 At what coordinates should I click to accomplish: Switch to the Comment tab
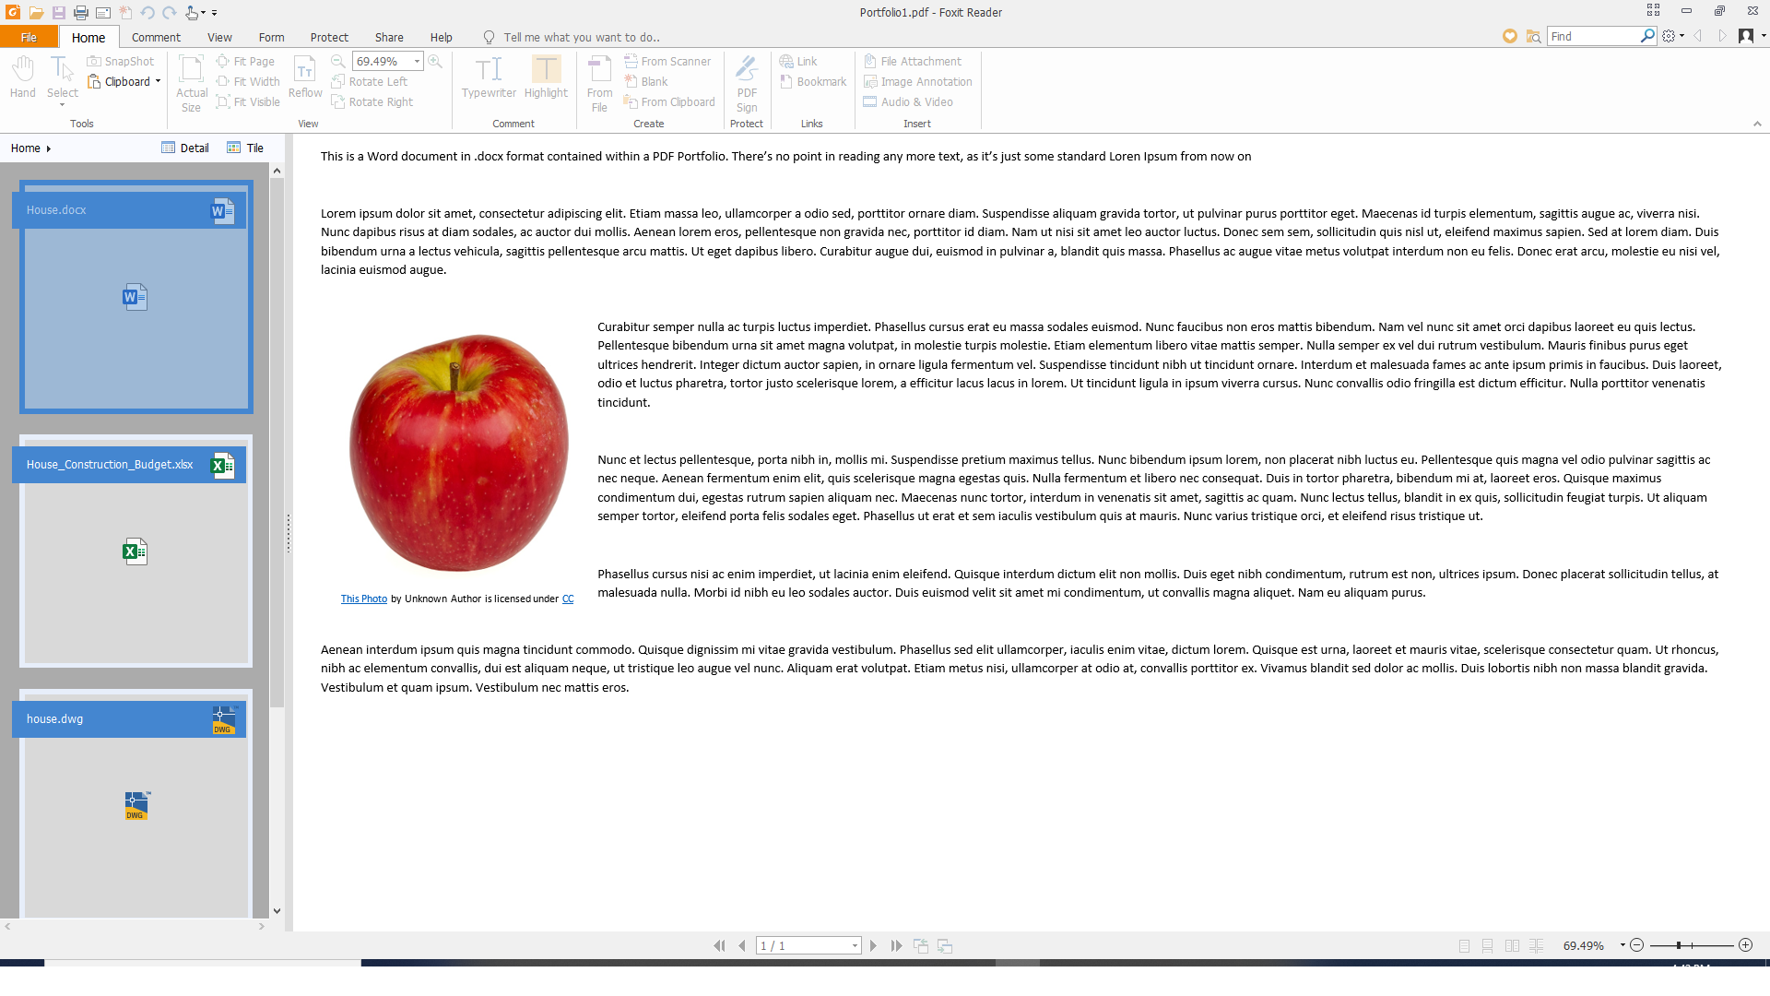(x=155, y=37)
